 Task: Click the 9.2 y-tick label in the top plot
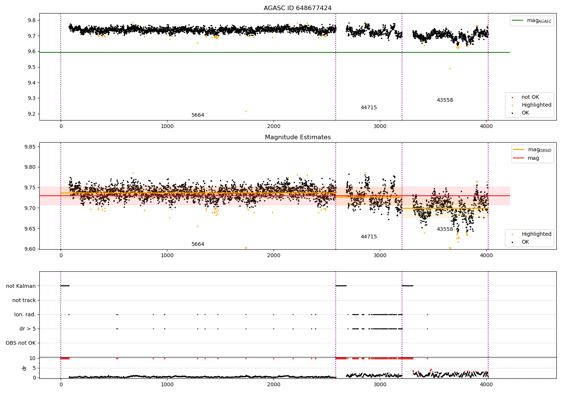tap(31, 114)
